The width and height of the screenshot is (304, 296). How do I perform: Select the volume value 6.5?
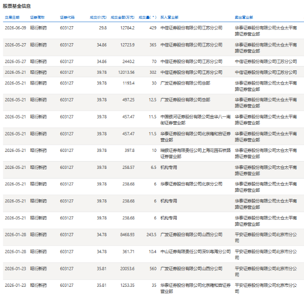point(153,167)
